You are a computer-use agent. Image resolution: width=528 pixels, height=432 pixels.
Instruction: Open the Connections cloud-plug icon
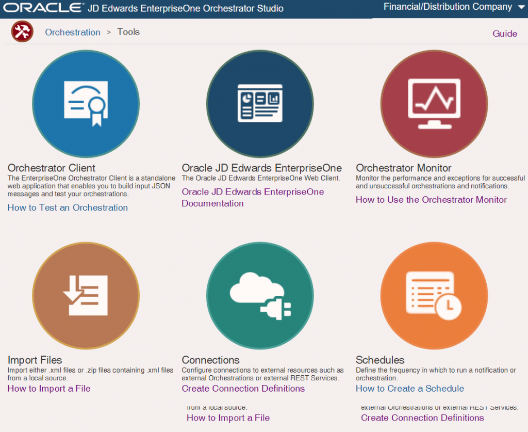[x=260, y=295]
